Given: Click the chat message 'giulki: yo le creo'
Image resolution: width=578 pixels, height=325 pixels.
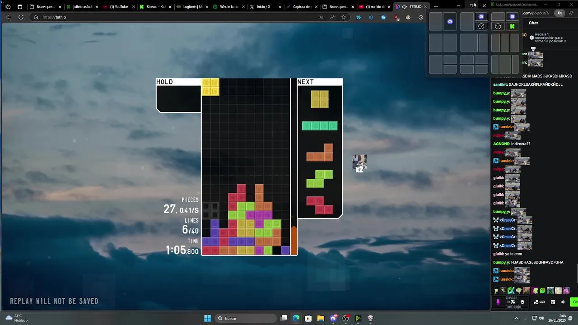Looking at the screenshot, I should tap(508, 254).
